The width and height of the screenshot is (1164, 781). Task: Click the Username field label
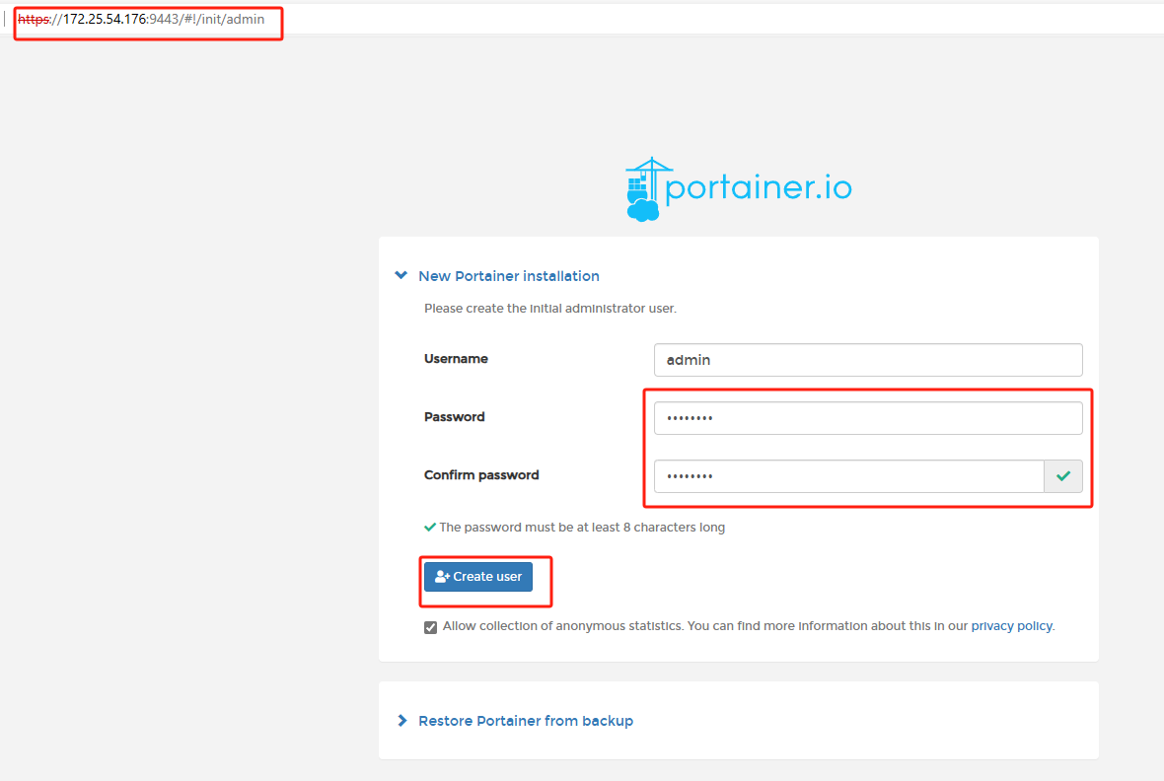pos(456,359)
